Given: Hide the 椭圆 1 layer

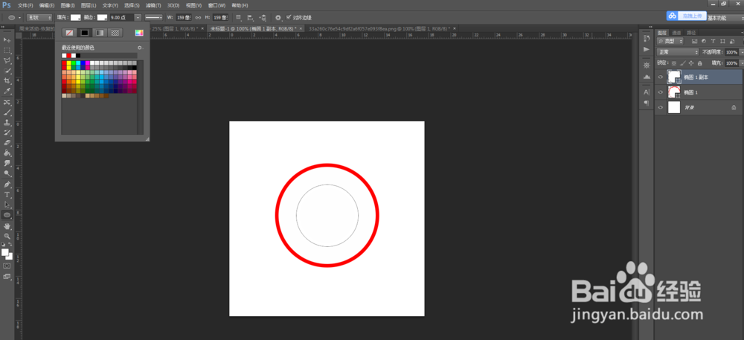Looking at the screenshot, I should 660,92.
